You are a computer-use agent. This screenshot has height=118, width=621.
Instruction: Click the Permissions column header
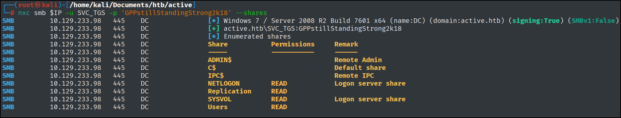pos(293,44)
